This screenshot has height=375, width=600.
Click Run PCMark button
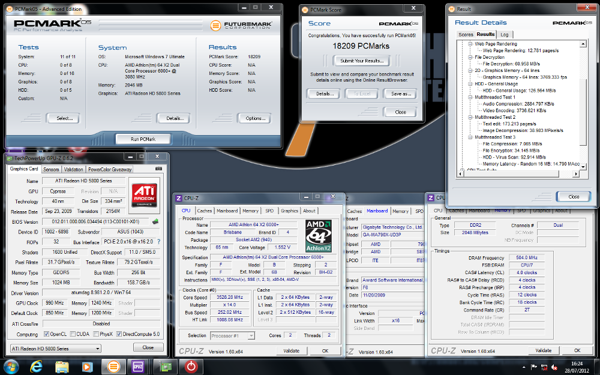(x=143, y=139)
